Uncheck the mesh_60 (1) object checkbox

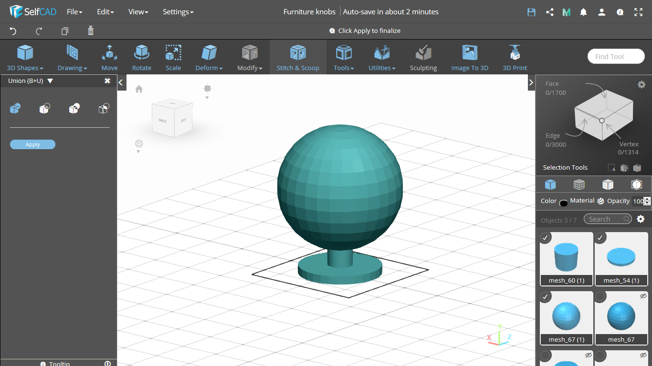pyautogui.click(x=546, y=237)
